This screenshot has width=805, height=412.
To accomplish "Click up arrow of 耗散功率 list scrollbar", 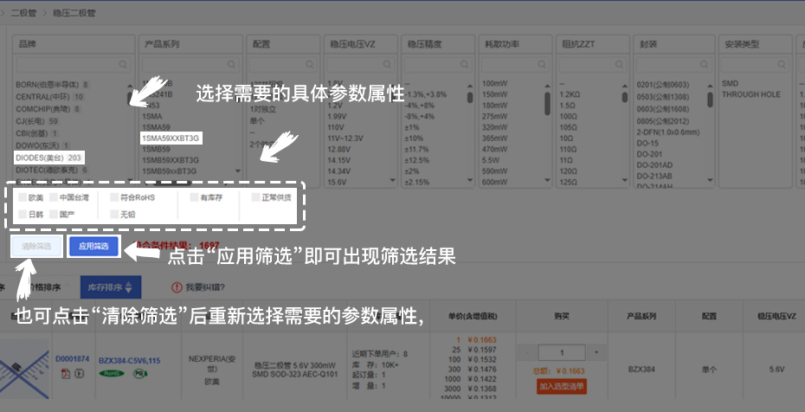I will coord(547,86).
